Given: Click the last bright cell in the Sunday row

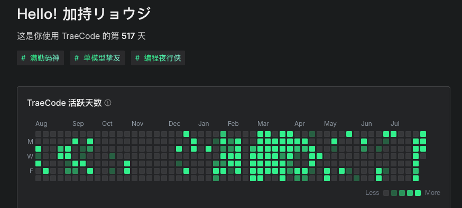Looking at the screenshot, I should tap(423, 134).
